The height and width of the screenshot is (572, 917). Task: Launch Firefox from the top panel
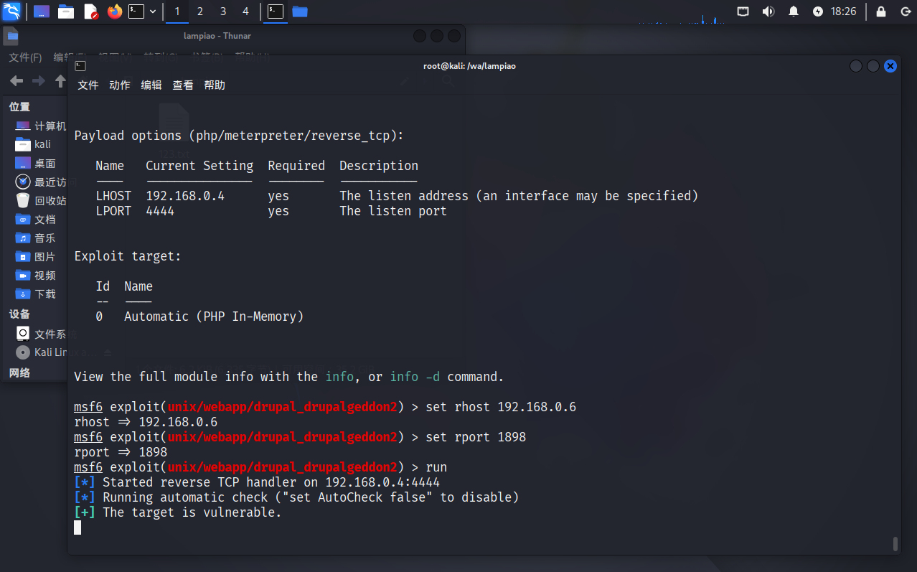pos(115,11)
